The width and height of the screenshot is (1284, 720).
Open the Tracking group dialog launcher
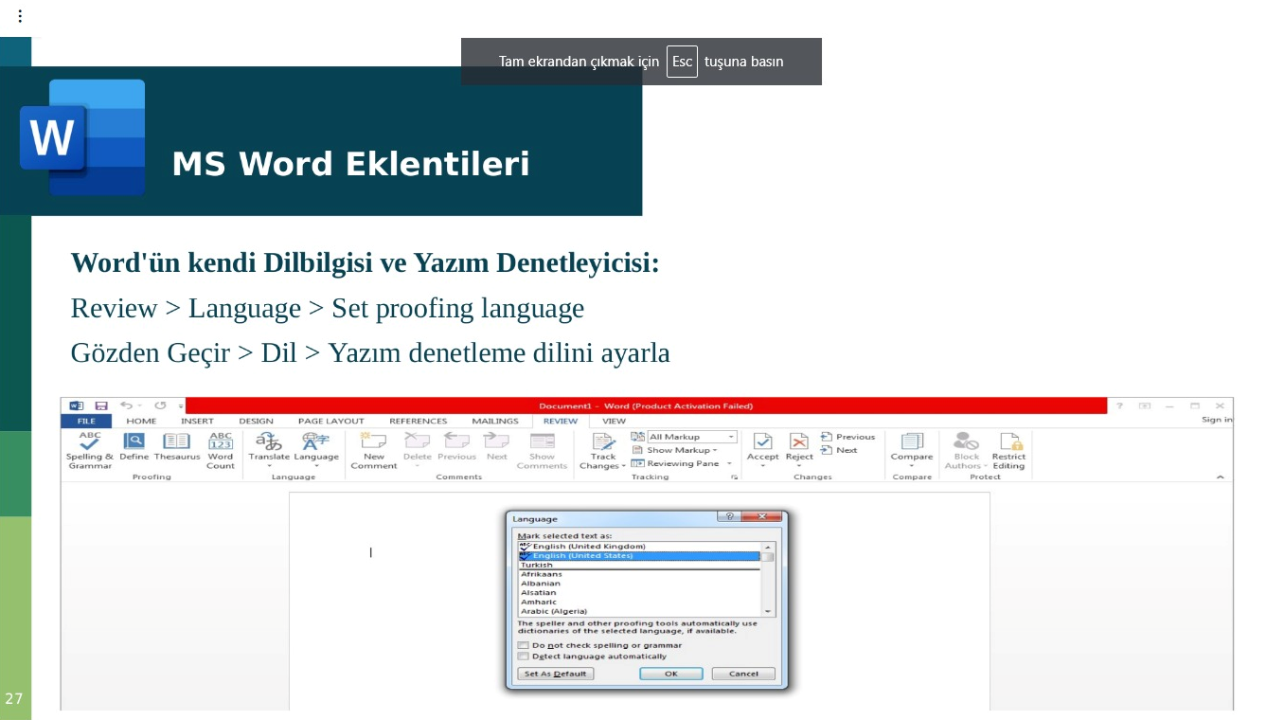[x=734, y=477]
